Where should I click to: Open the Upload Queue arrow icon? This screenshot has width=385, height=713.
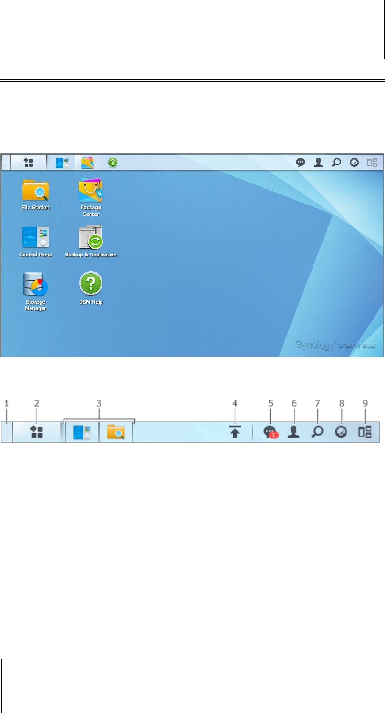point(235,432)
